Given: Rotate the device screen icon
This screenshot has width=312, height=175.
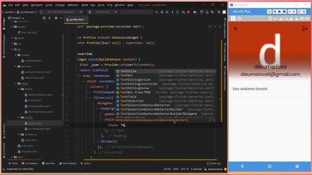Looking at the screenshot, I should pyautogui.click(x=299, y=12).
